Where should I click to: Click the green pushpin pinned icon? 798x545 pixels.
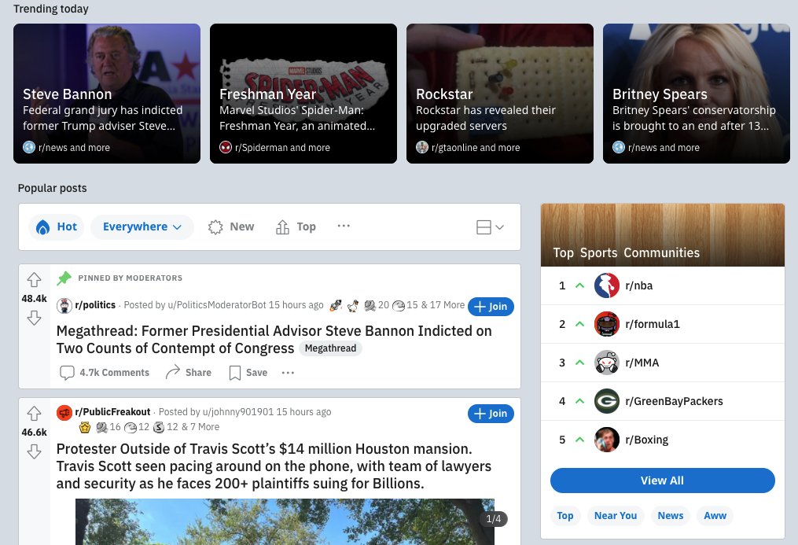click(64, 278)
